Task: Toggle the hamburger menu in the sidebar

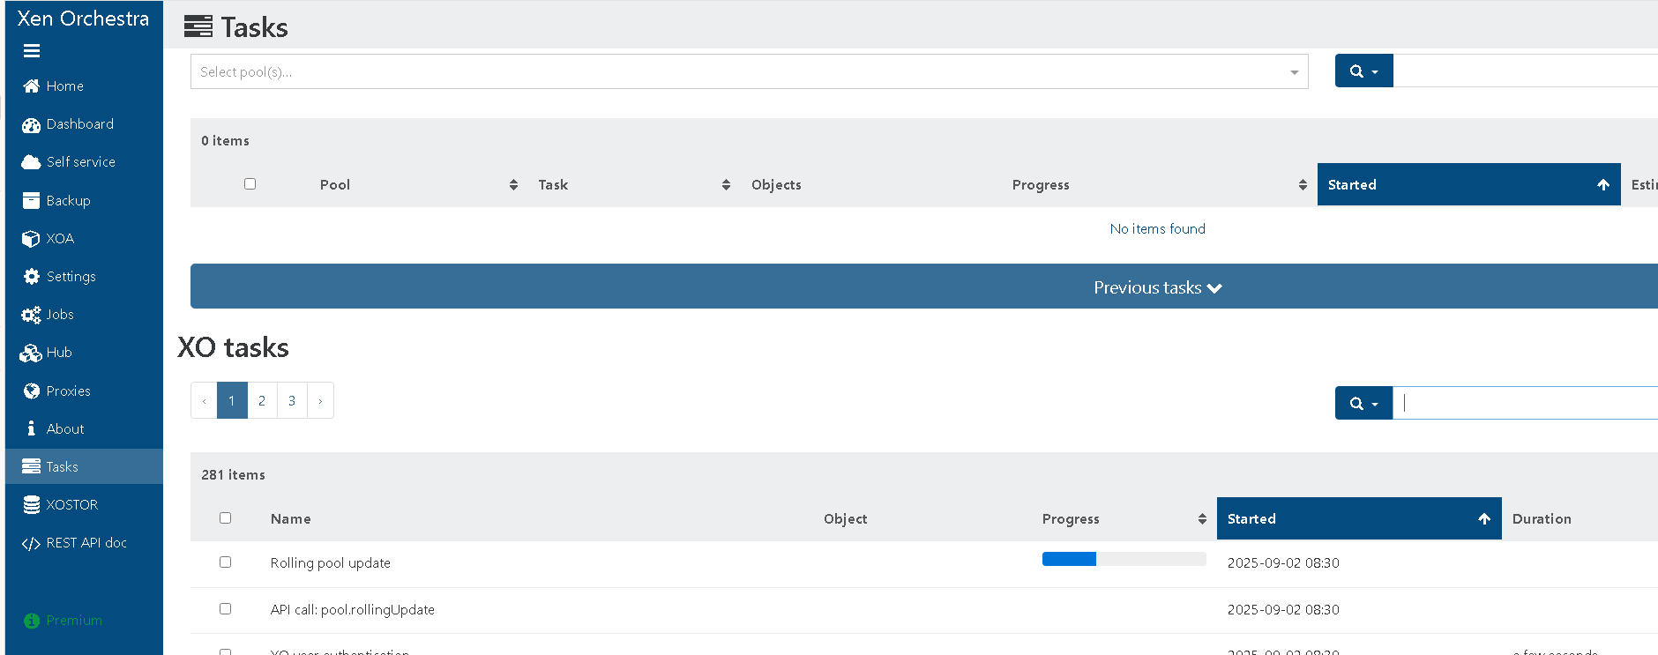Action: (x=32, y=51)
